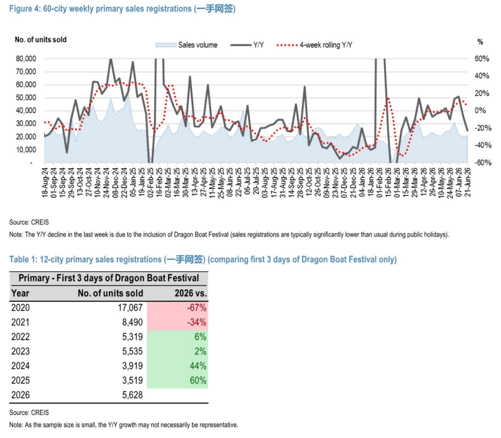
Task: Click the 2% cell
Action: (x=200, y=352)
